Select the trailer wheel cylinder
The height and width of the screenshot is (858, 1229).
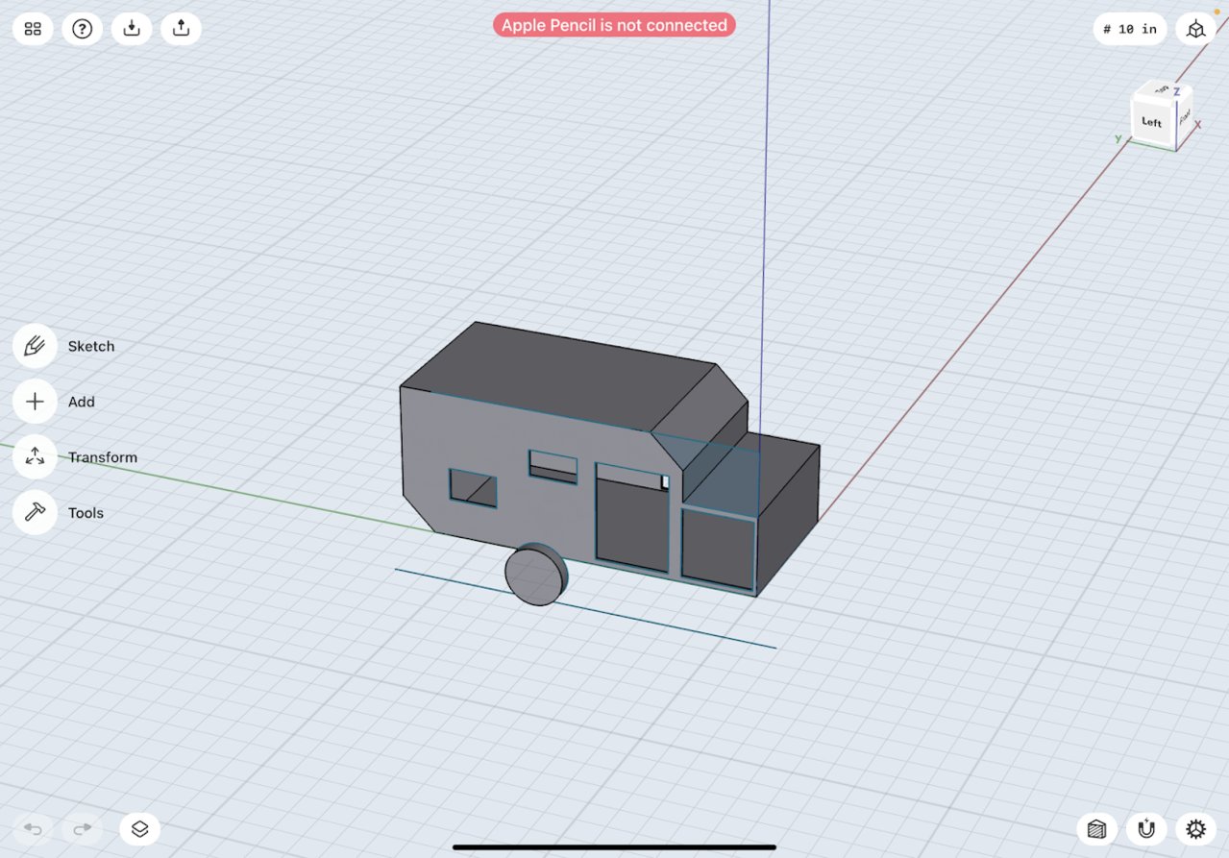[536, 575]
